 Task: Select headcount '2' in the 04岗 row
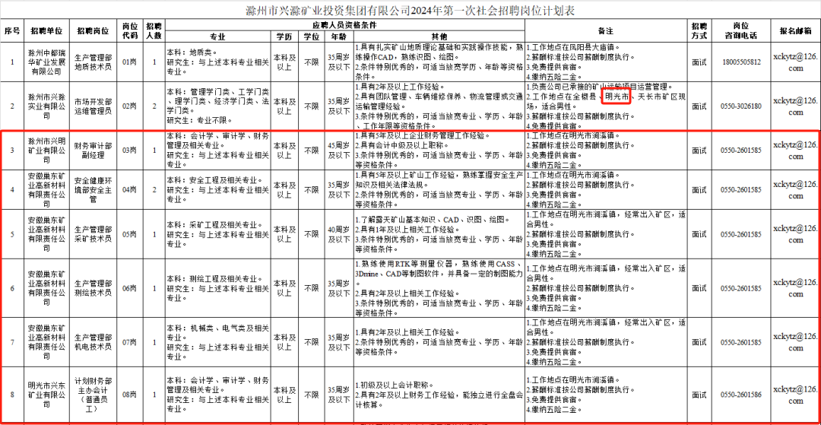coord(154,189)
